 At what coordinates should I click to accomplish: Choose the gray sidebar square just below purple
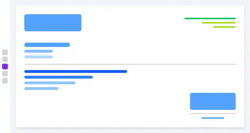coord(5,74)
